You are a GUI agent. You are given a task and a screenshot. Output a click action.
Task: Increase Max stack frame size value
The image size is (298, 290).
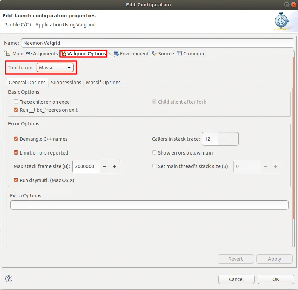(115, 166)
